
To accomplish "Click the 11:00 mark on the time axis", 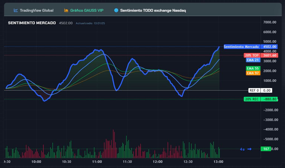I will pos(97,161).
